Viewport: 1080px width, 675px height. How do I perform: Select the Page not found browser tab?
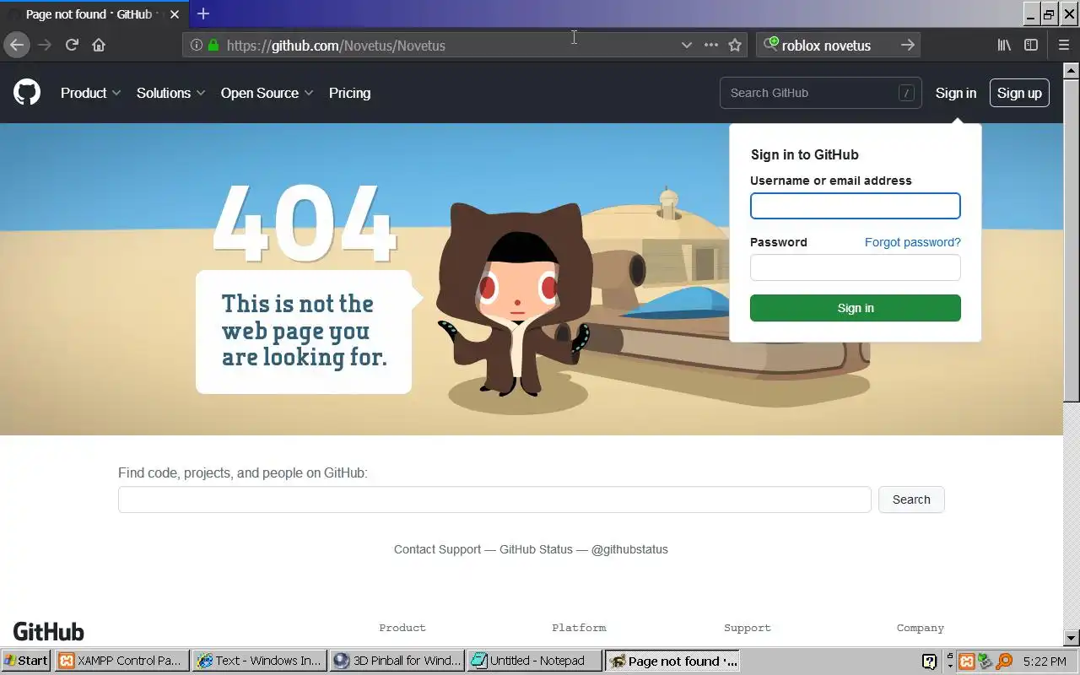click(95, 14)
